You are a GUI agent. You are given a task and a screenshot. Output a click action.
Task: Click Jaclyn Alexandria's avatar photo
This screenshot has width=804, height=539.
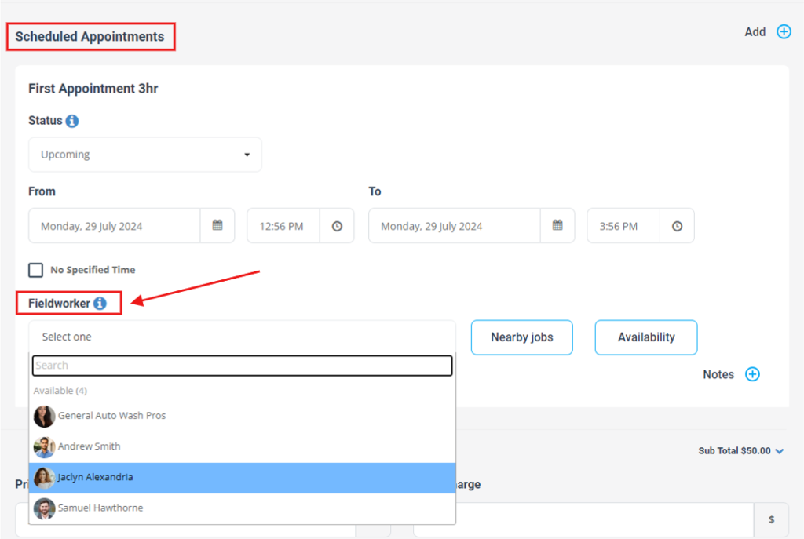pyautogui.click(x=44, y=478)
